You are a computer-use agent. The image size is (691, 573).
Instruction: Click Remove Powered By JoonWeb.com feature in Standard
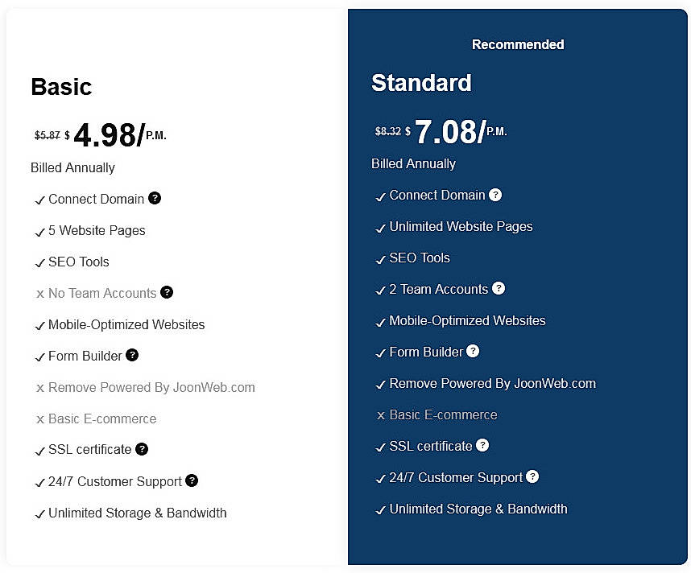tap(491, 383)
